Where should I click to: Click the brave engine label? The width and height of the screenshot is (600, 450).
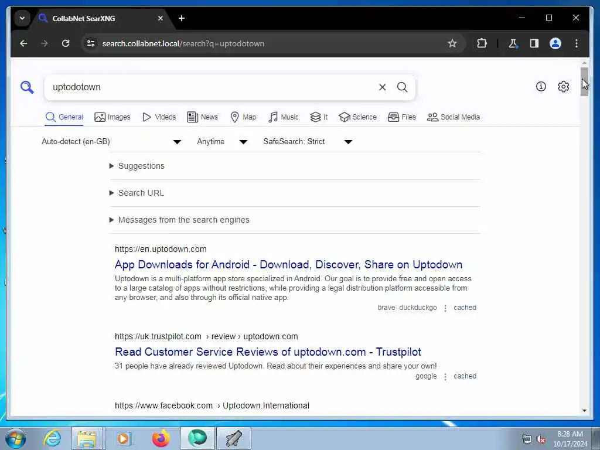(x=386, y=308)
